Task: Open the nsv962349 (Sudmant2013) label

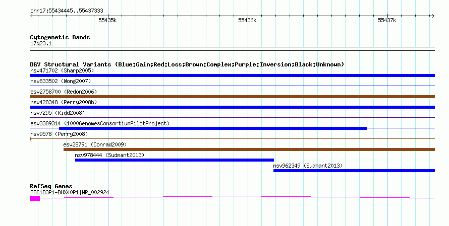Action: (308, 166)
